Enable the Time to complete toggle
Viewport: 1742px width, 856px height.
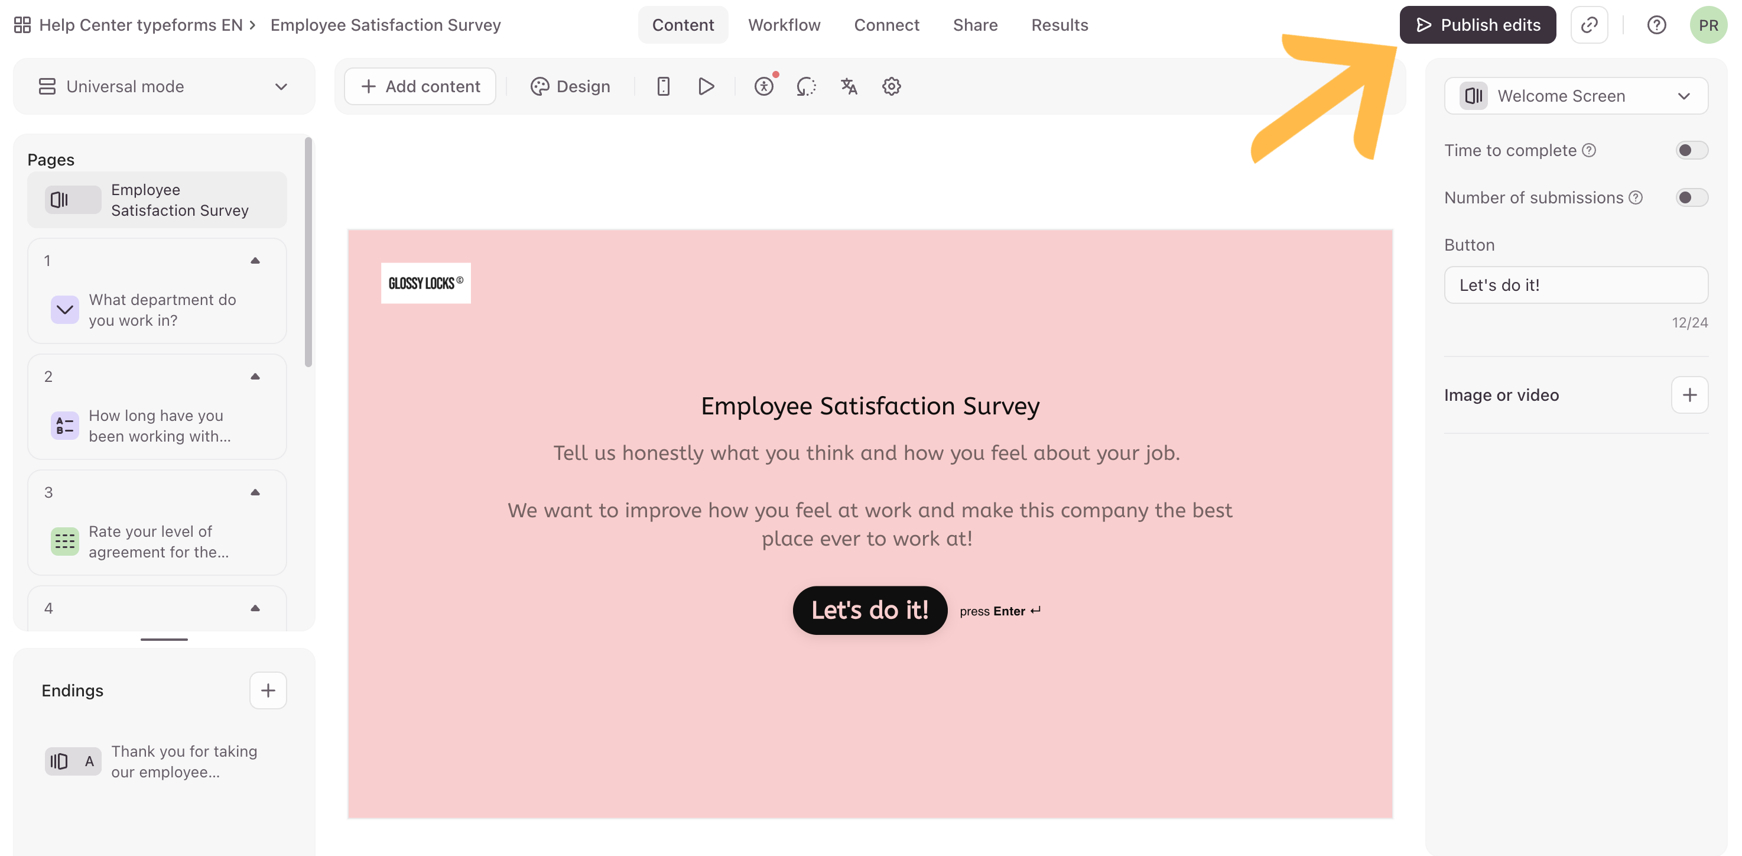click(1691, 150)
